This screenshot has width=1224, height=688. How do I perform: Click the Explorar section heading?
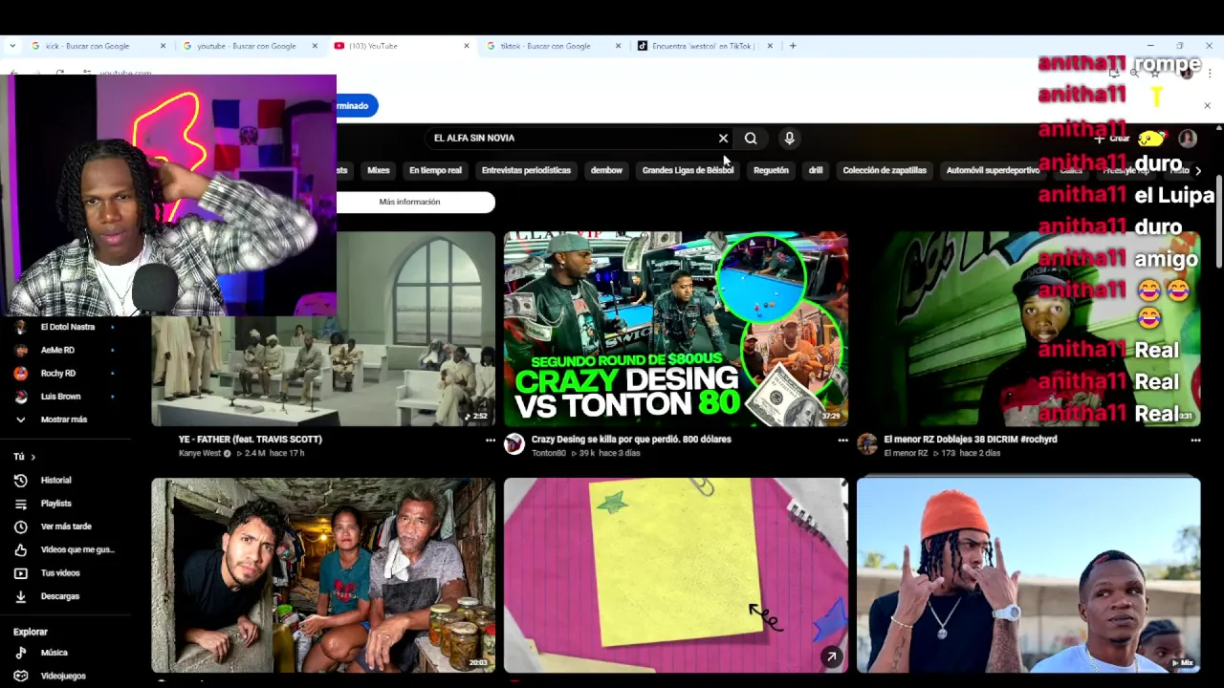click(31, 632)
